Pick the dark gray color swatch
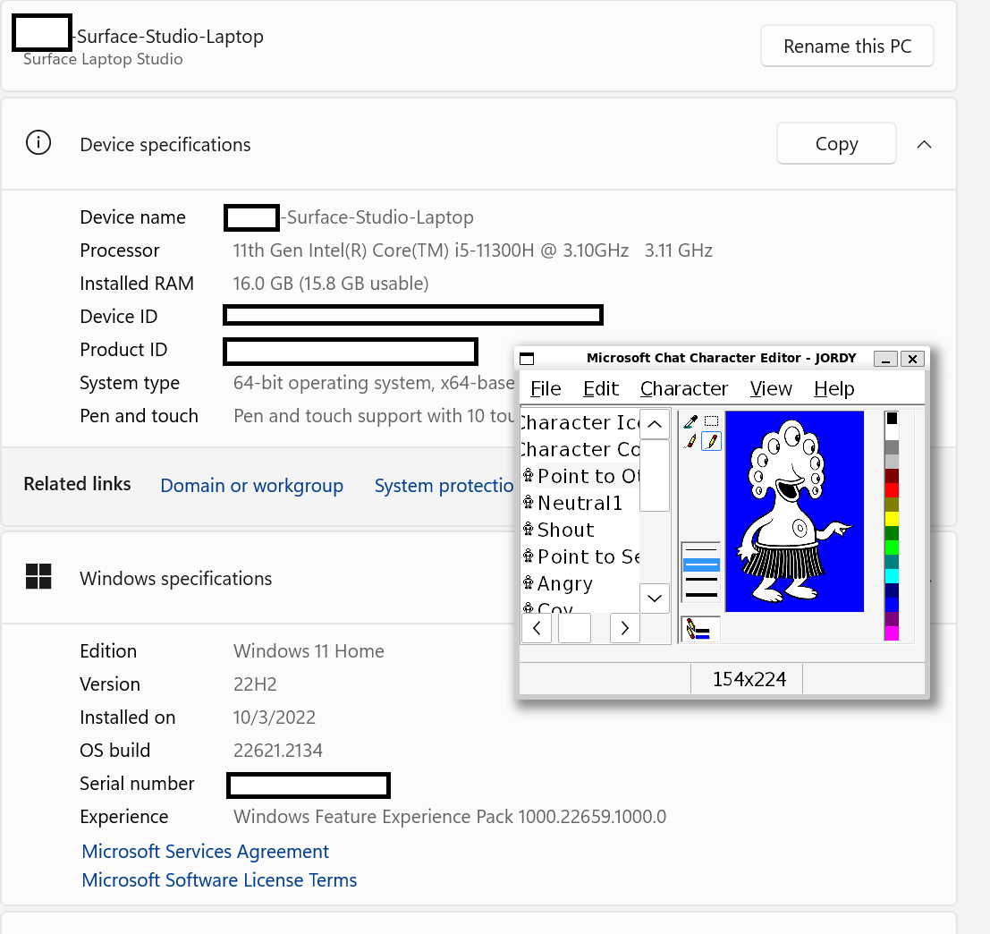 pos(892,447)
